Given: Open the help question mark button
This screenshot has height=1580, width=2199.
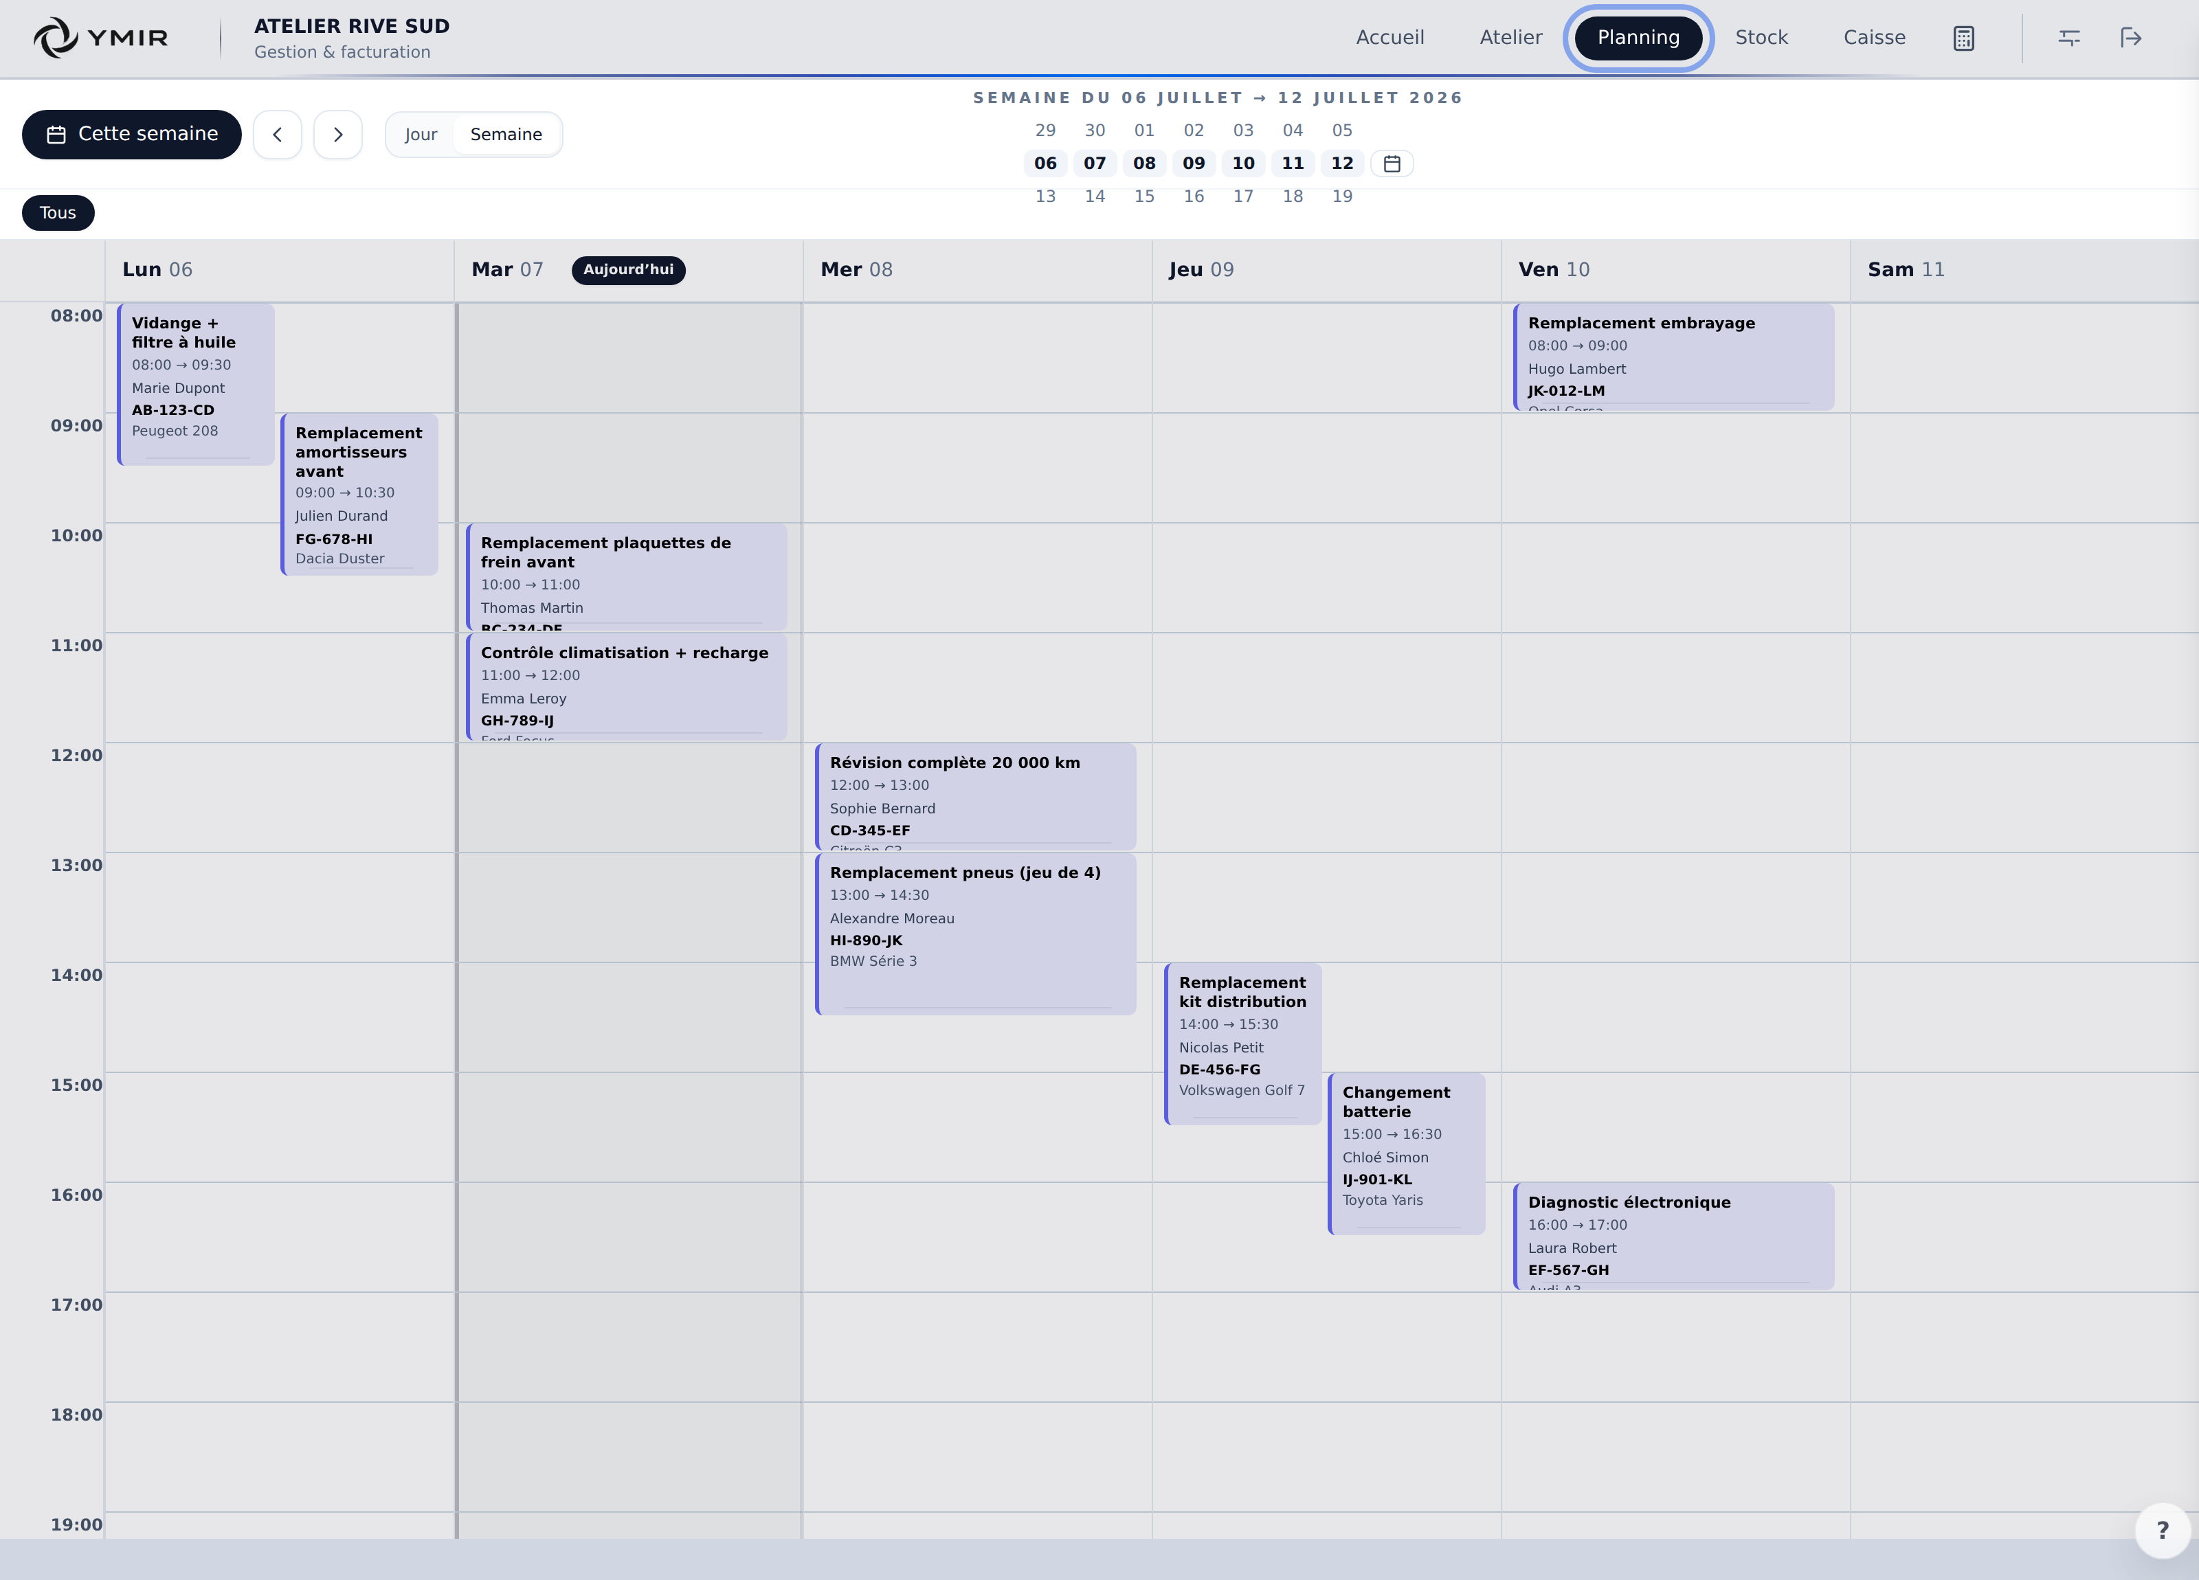Looking at the screenshot, I should (x=2162, y=1530).
